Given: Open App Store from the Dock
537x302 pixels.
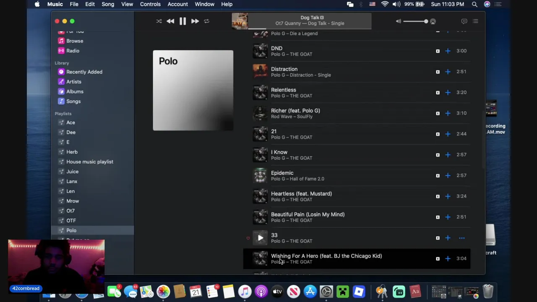Looking at the screenshot, I should point(310,291).
